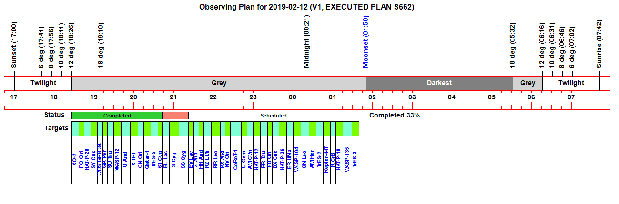Select the XO-2 target label
Screen dimensions: 619x204
coord(75,158)
